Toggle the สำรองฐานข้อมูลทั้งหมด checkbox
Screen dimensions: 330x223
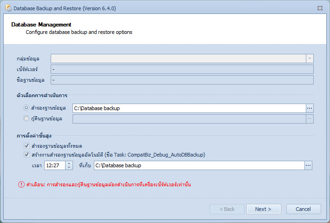coord(27,145)
